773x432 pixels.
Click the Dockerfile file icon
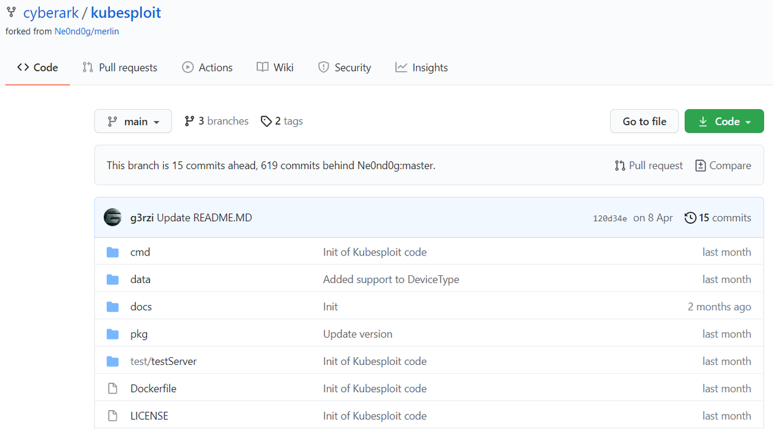click(x=113, y=389)
